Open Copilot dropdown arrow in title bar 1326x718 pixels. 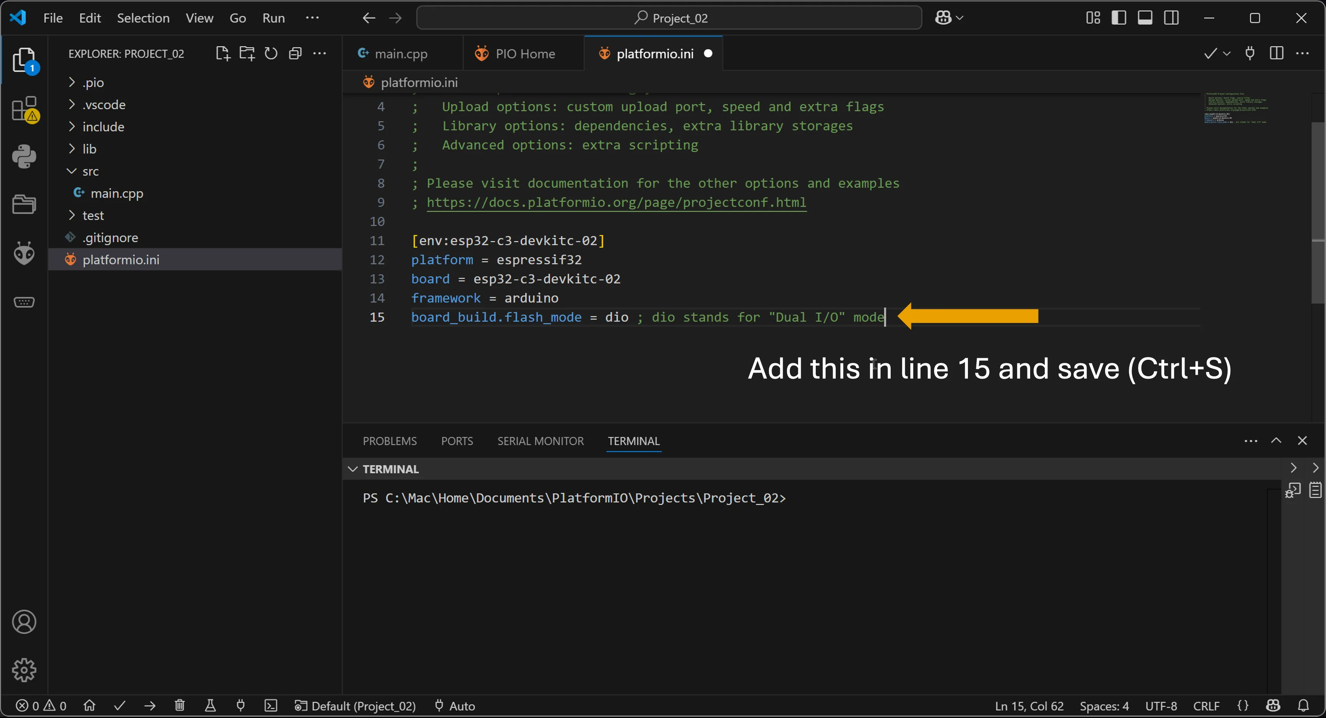(x=959, y=18)
